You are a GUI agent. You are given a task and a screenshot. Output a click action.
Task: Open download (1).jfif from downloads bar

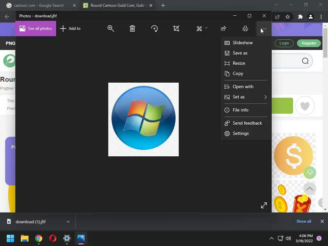tap(30, 222)
